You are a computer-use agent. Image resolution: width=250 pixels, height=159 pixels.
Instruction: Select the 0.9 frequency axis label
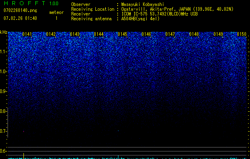[x=3, y=91]
